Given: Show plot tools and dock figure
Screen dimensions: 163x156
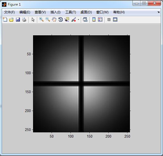Looking at the screenshot, I should point(115,19).
